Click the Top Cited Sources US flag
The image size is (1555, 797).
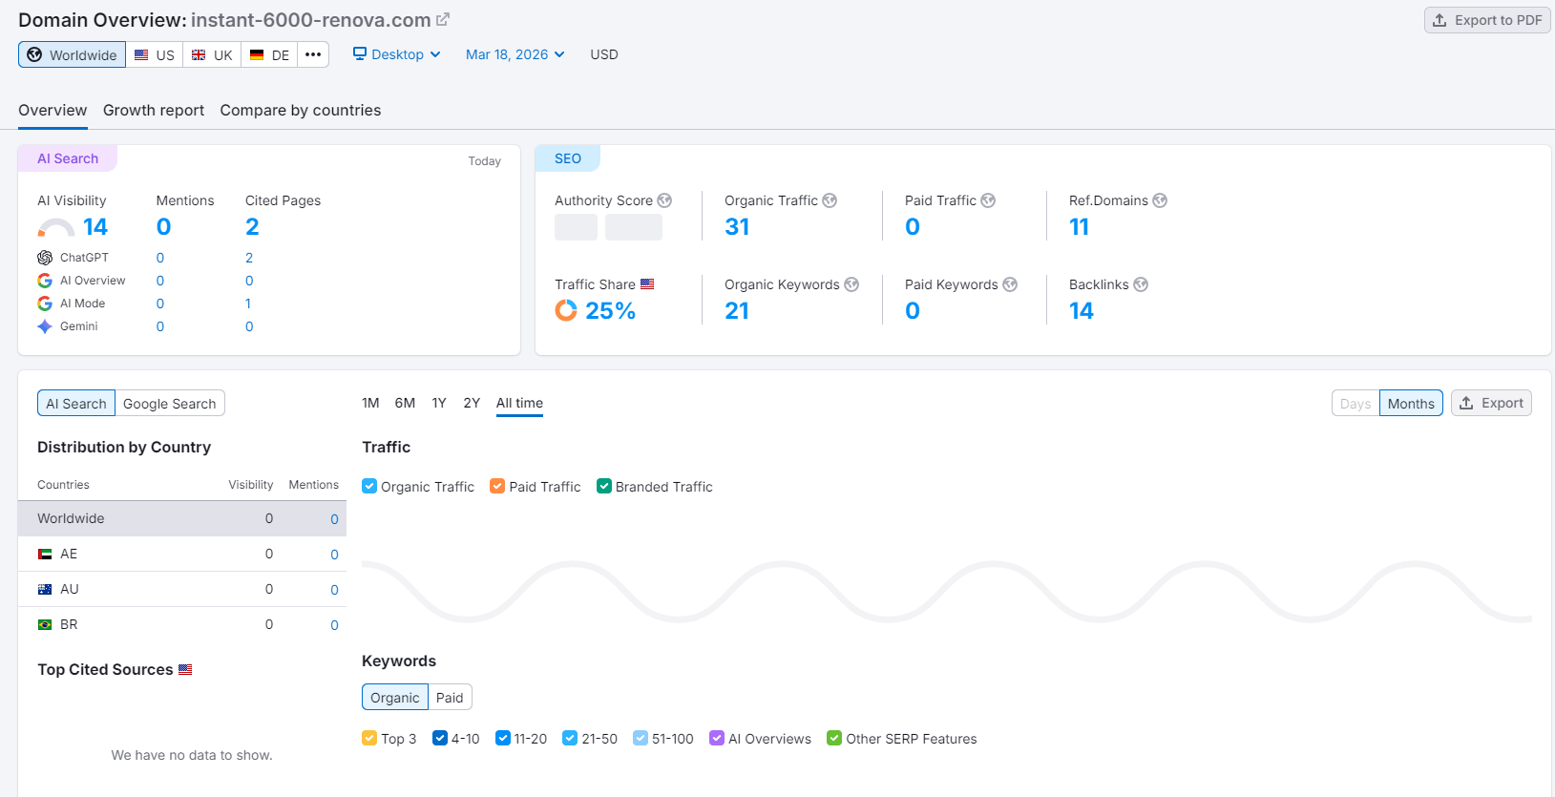coord(185,670)
